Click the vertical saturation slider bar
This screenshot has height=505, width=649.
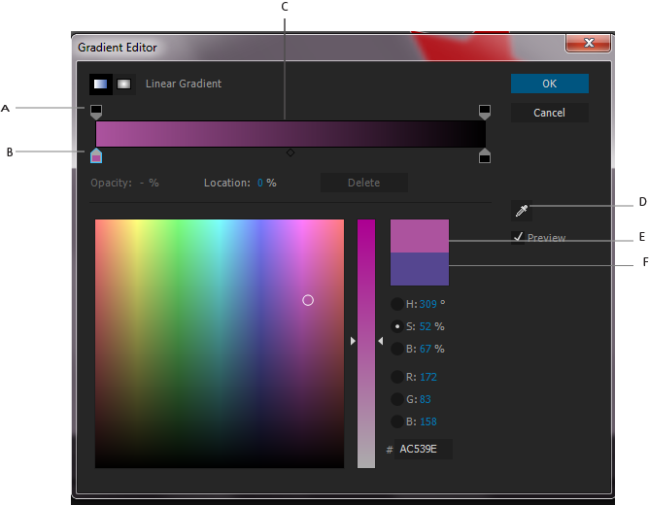pos(366,344)
